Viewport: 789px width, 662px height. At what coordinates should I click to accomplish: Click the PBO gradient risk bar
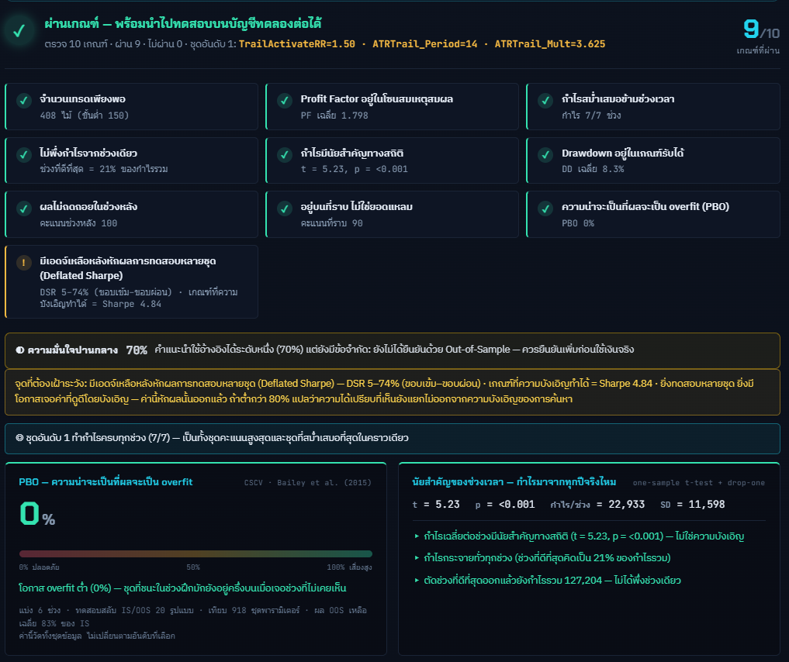[x=196, y=554]
